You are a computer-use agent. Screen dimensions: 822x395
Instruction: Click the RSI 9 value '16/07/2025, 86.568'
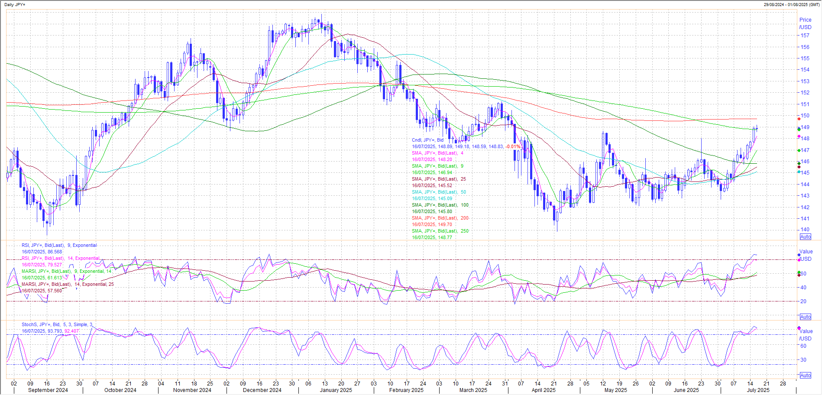click(42, 252)
